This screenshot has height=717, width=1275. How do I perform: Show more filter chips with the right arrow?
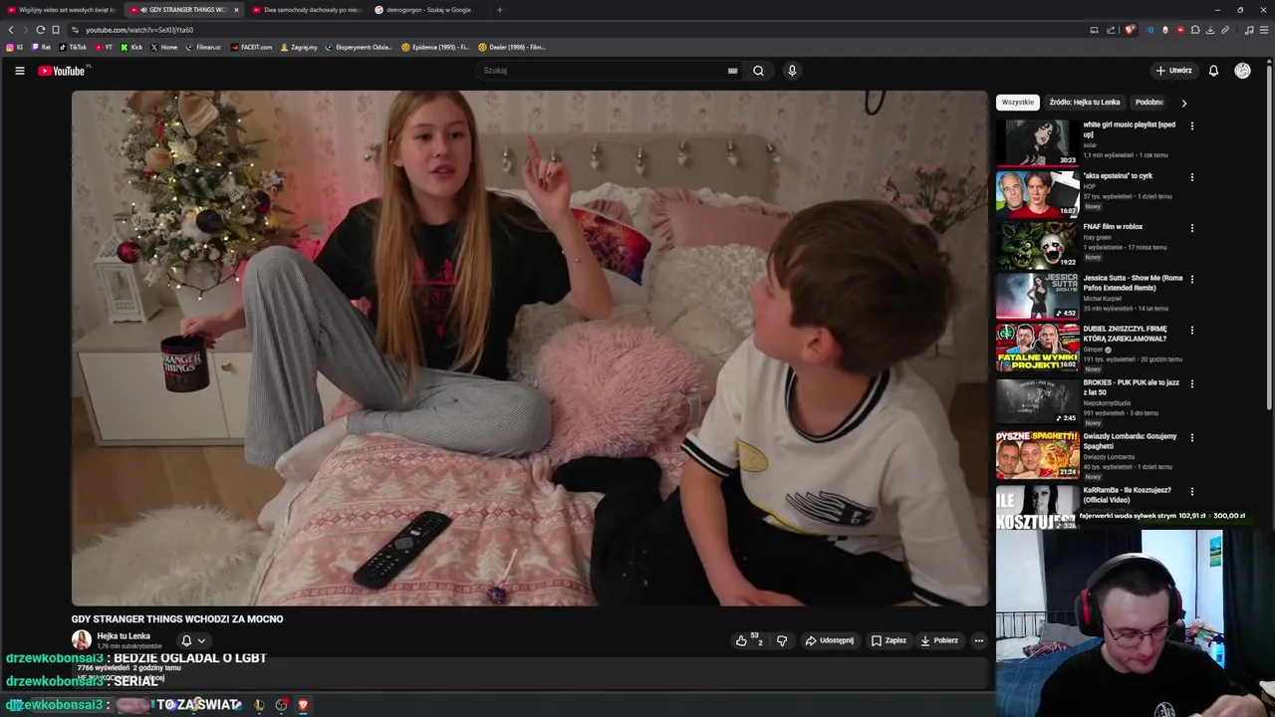(x=1183, y=103)
